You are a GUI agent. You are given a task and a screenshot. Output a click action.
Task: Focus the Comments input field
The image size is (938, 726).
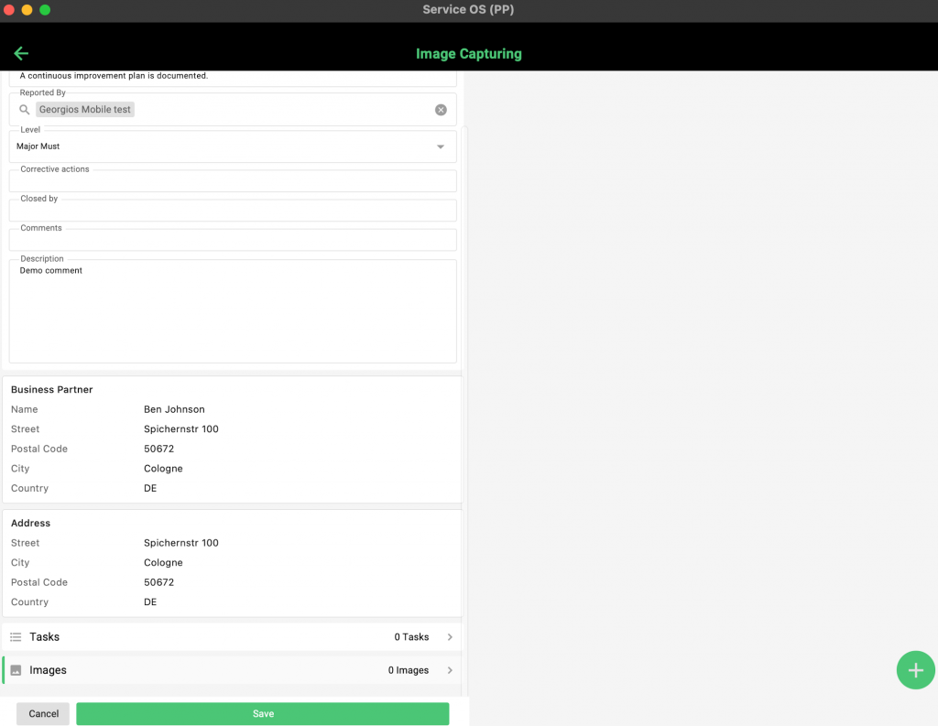(x=233, y=240)
